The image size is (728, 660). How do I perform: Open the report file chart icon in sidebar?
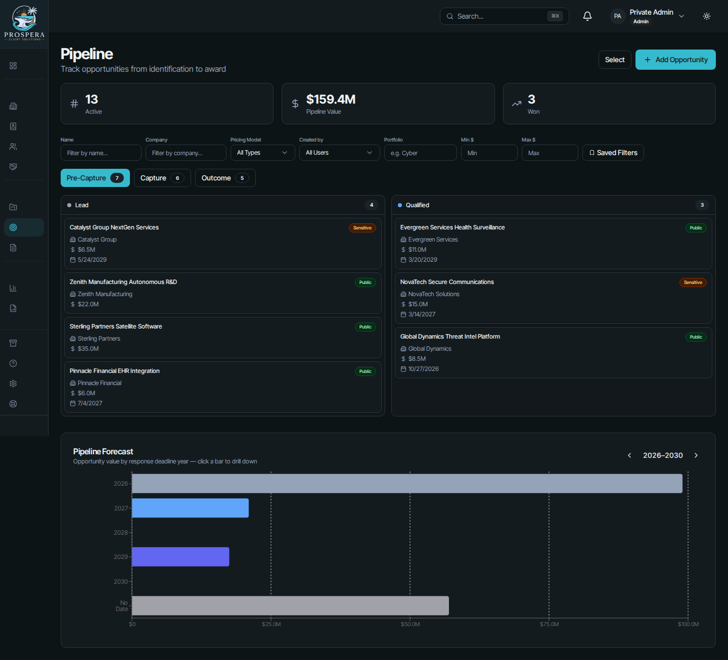[13, 308]
